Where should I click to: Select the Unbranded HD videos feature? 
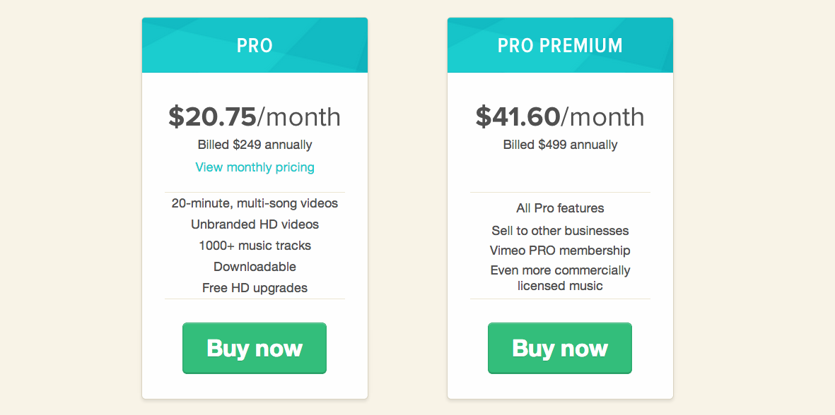tap(255, 224)
